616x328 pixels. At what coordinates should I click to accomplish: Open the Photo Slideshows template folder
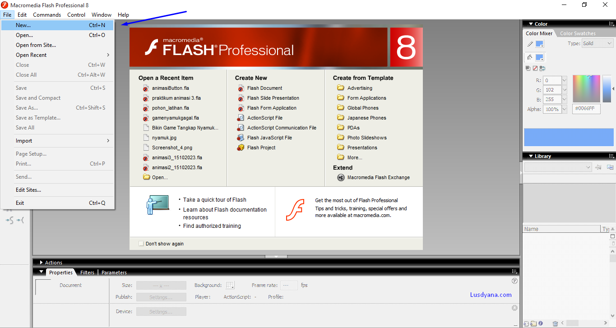click(x=362, y=138)
